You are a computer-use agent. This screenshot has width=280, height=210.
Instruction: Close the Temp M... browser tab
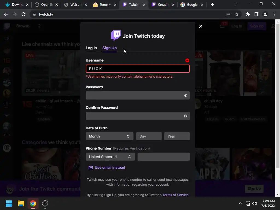click(115, 5)
